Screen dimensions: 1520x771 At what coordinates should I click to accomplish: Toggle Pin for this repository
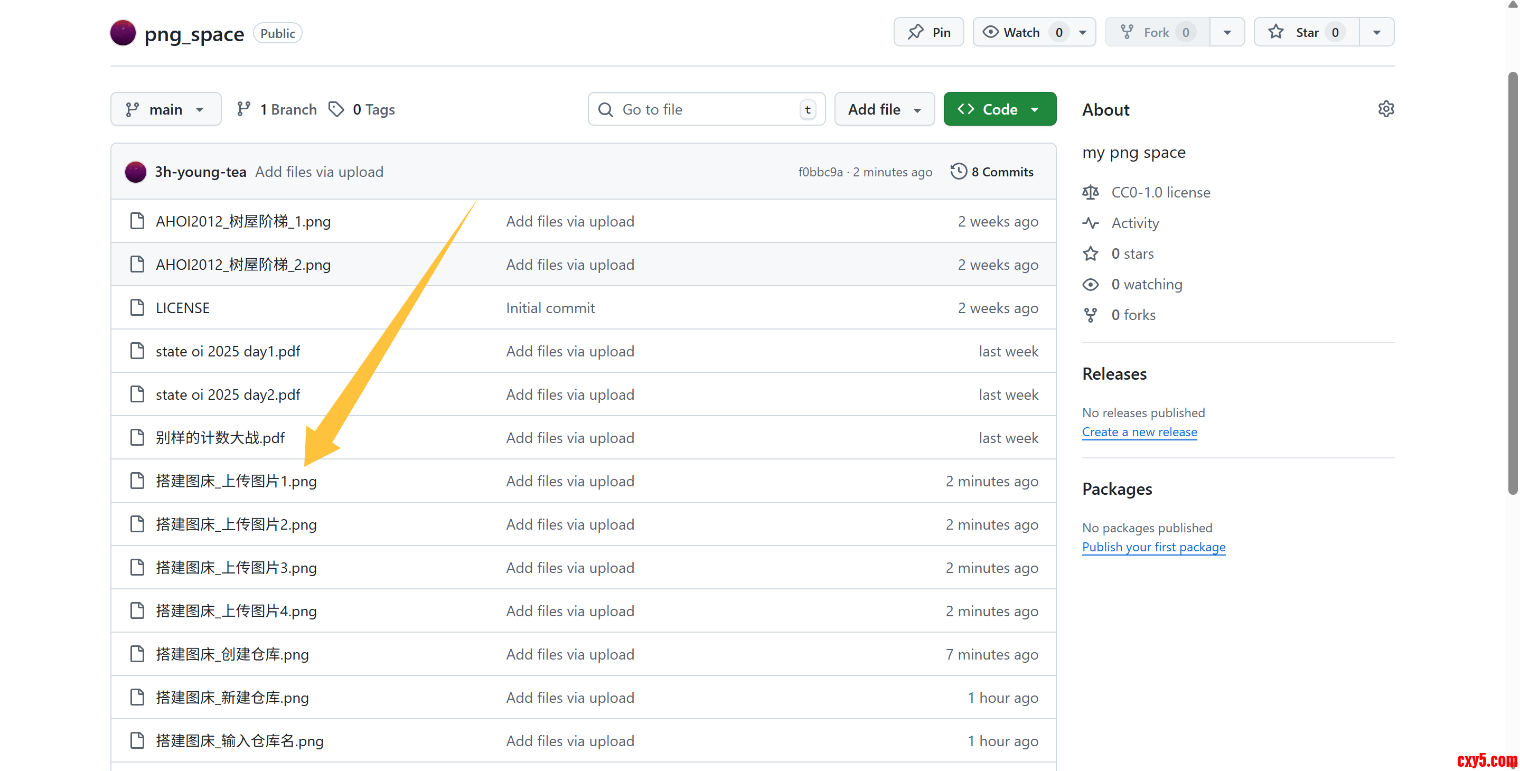pos(929,32)
